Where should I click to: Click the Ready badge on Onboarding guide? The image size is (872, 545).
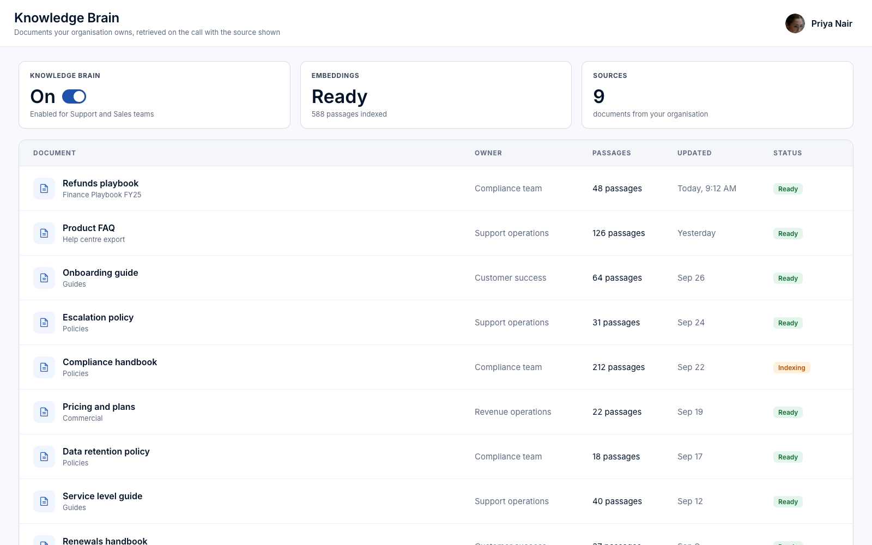point(788,278)
